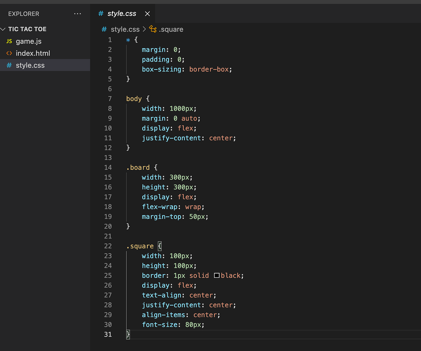Screen dimensions: 421x351
Task: Switch to the style.css editor tab
Action: pyautogui.click(x=123, y=14)
